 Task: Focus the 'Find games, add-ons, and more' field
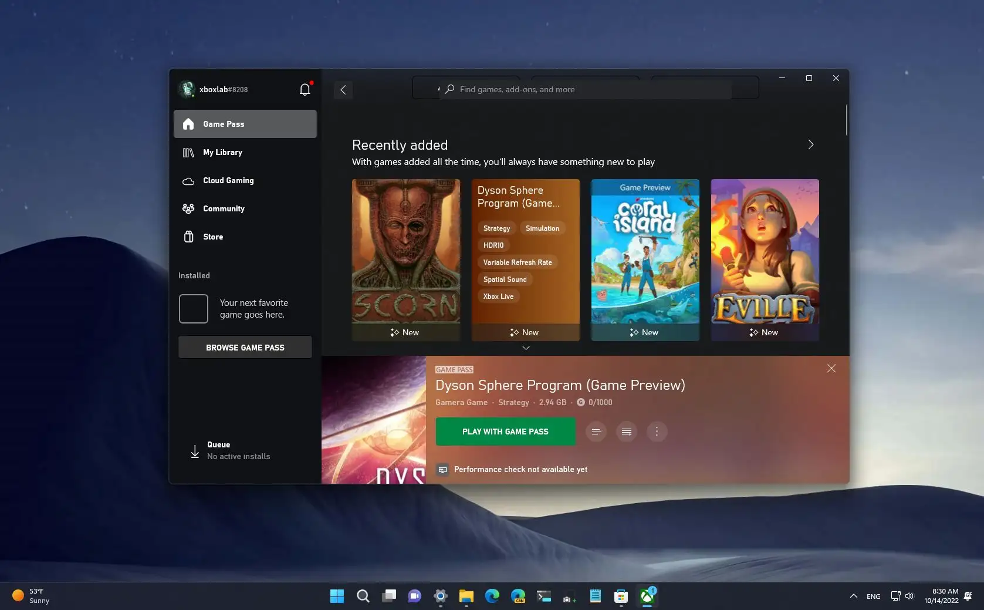click(x=585, y=89)
